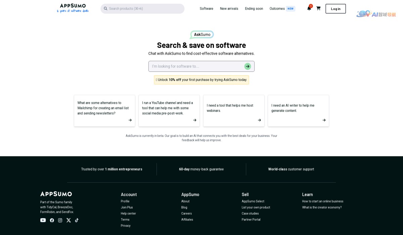403x235 pixels.
Task: Open the Software menu
Action: coord(206,9)
